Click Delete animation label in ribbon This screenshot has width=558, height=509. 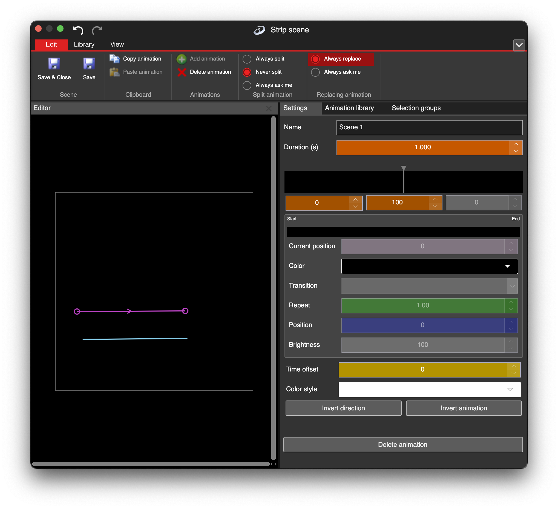(210, 72)
